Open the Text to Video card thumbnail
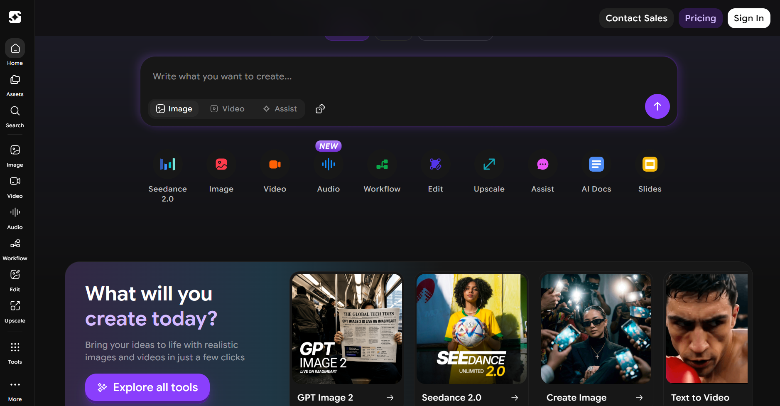Screen dimensions: 780x406 706,328
